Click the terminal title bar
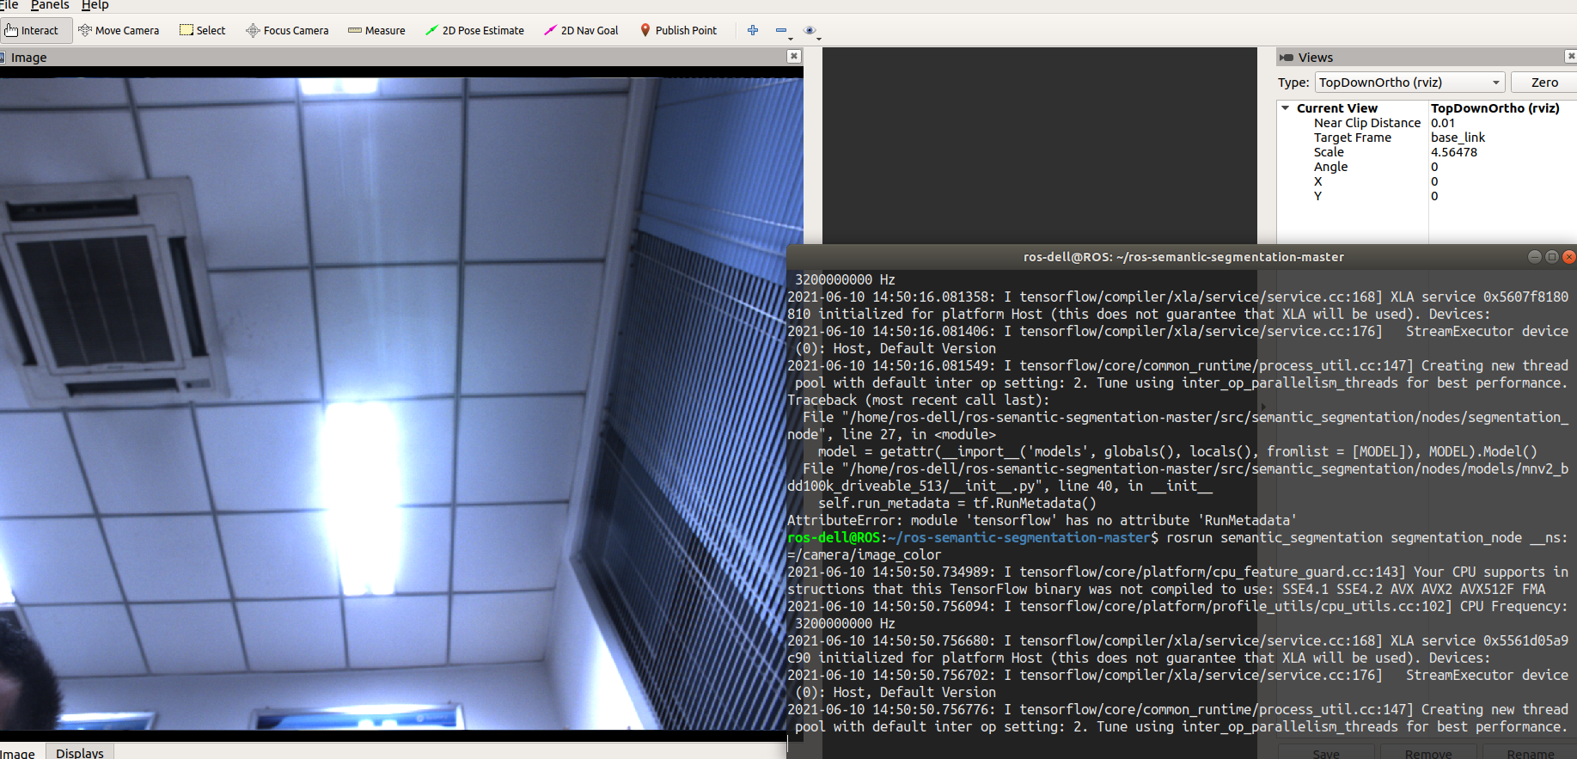Viewport: 1577px width, 759px height. click(1183, 256)
